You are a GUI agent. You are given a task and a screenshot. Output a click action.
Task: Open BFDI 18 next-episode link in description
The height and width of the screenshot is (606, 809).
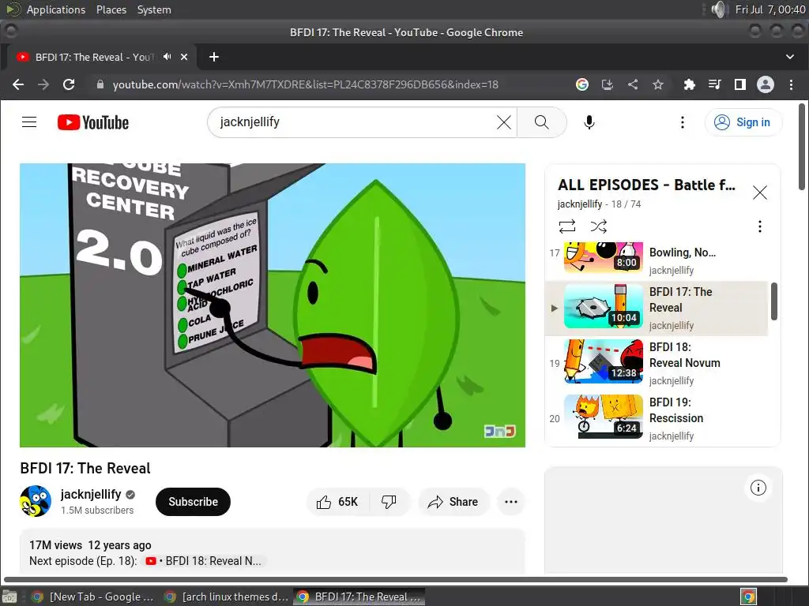click(x=205, y=561)
